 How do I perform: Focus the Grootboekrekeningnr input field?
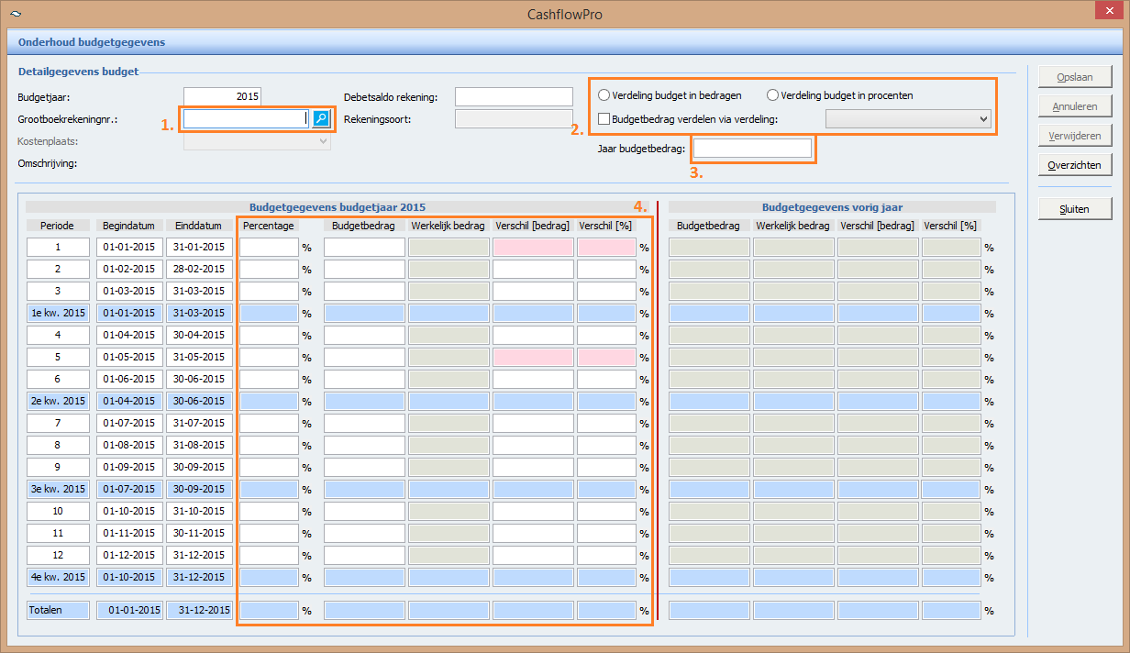(x=248, y=118)
